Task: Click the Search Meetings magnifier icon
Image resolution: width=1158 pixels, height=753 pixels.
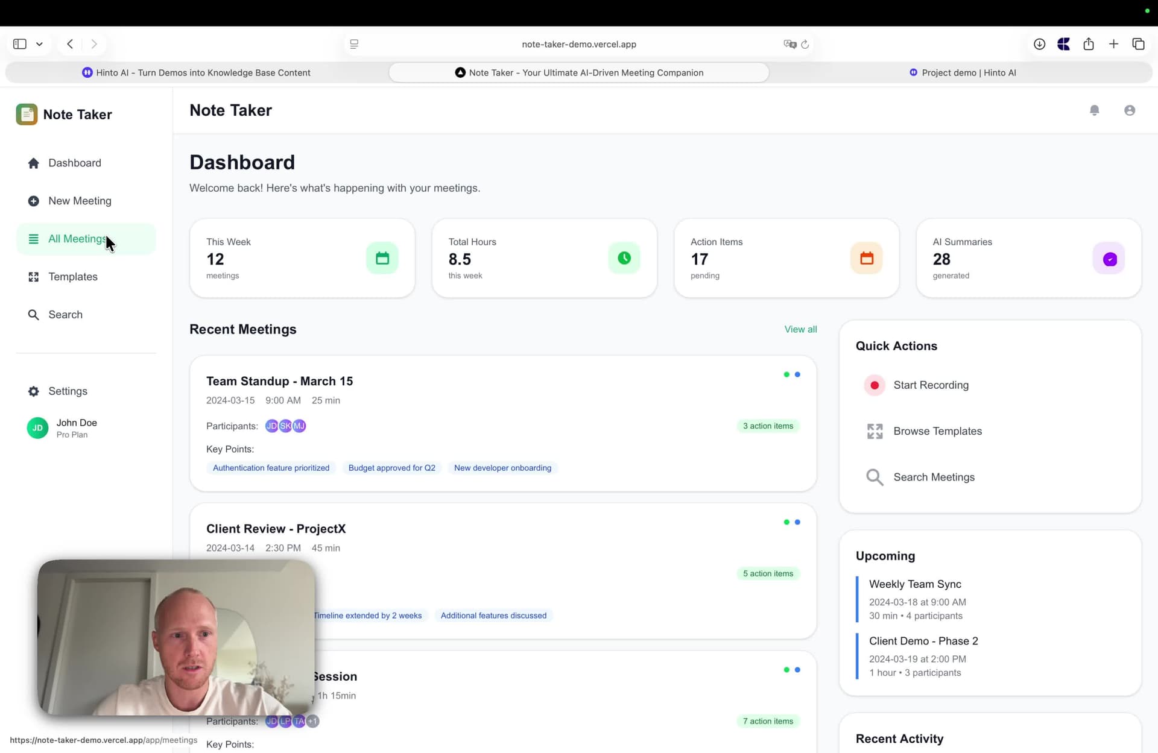Action: (875, 477)
